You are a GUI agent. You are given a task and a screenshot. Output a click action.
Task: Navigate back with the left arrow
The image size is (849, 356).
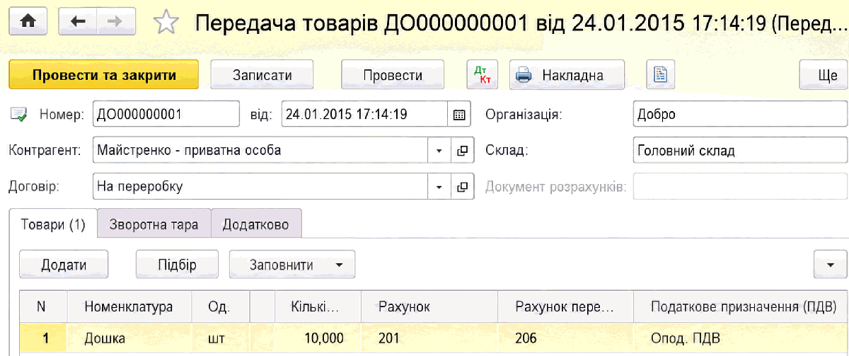point(79,23)
